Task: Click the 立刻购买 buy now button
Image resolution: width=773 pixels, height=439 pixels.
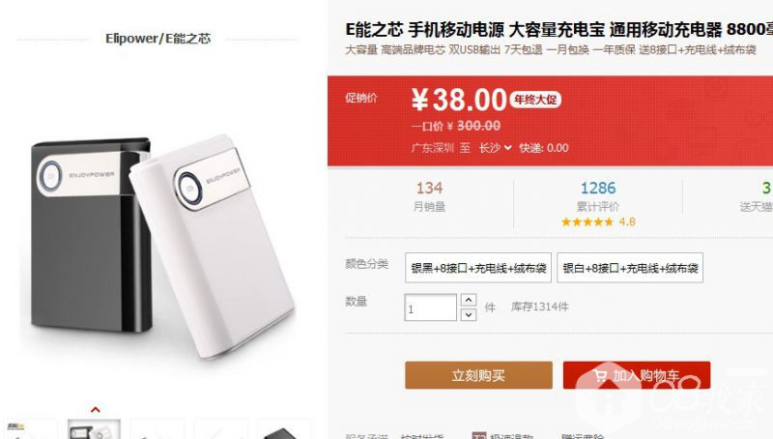Action: click(x=478, y=375)
